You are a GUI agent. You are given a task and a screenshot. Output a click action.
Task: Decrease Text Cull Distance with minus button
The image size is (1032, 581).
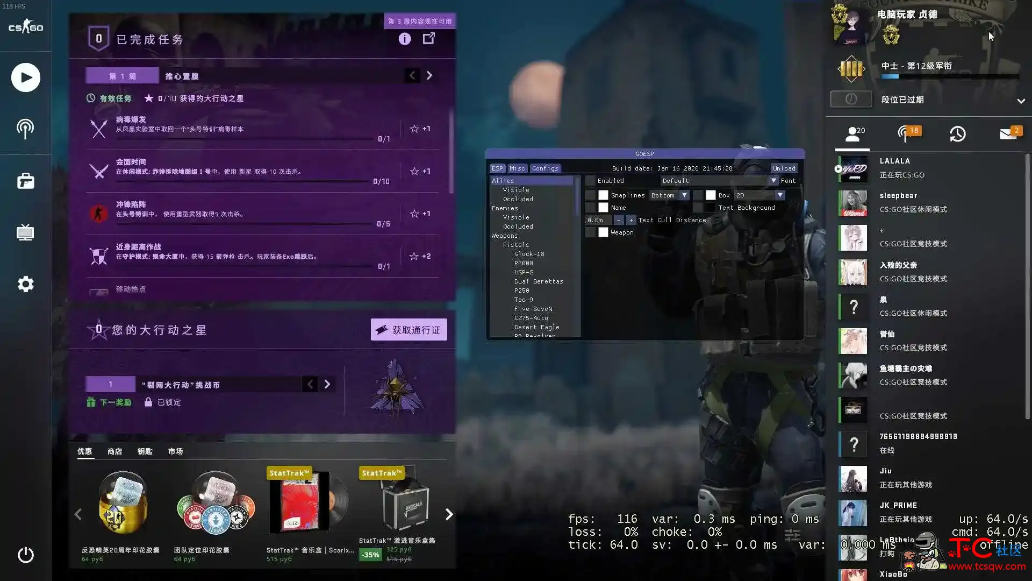619,220
